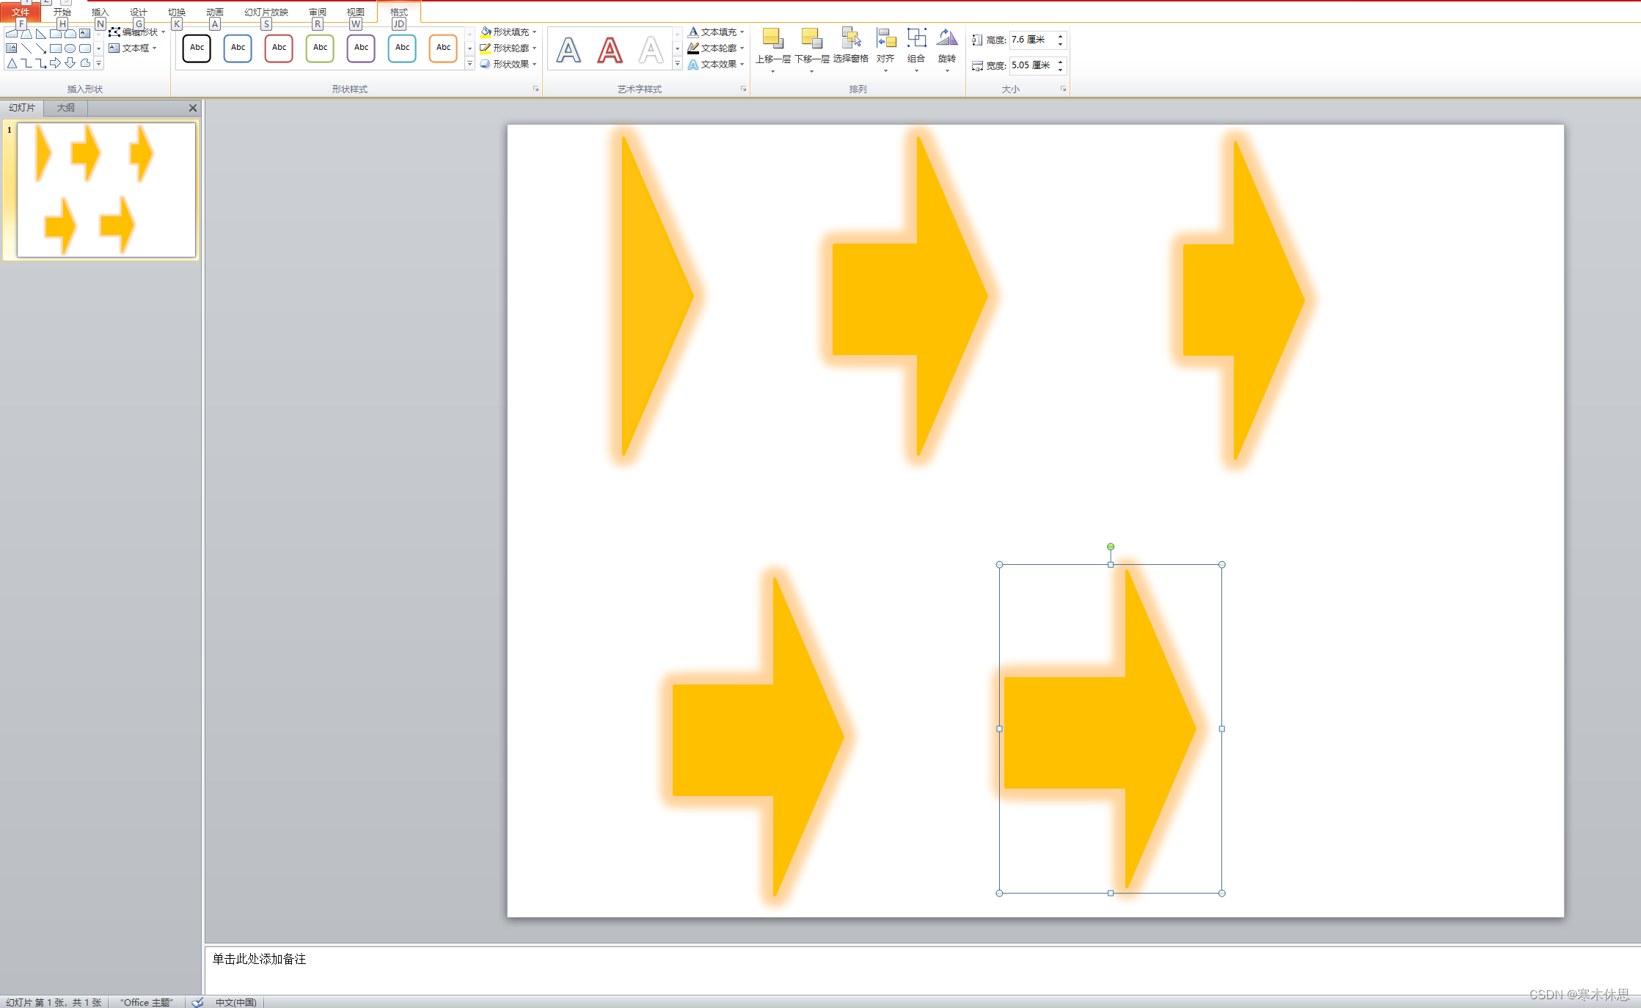Switch to the 大纲 outline pane tab

click(66, 108)
